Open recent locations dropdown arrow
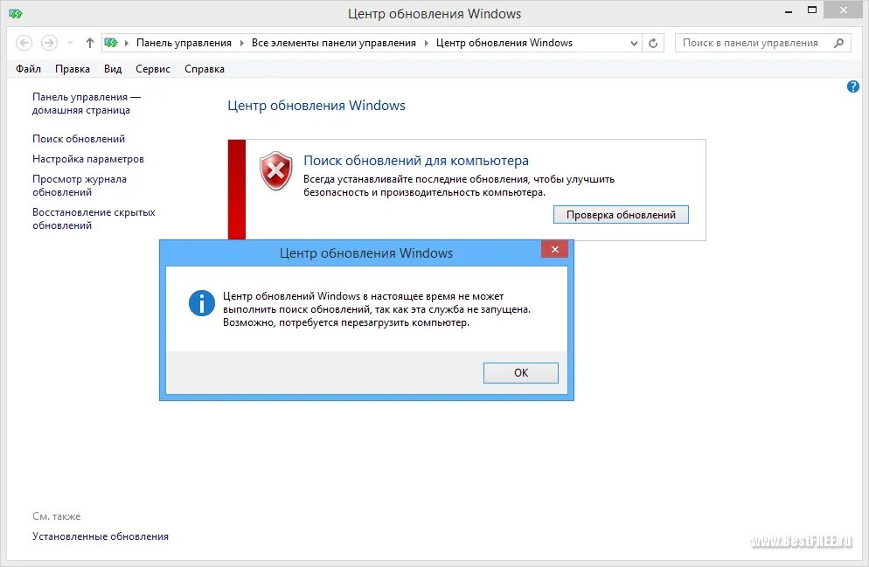This screenshot has height=567, width=869. (70, 43)
